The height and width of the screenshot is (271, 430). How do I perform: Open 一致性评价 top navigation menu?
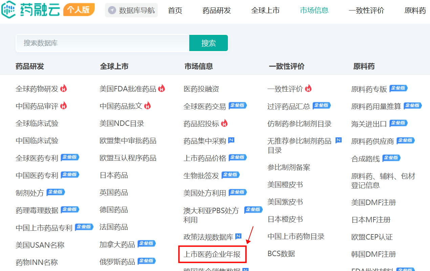(x=366, y=10)
